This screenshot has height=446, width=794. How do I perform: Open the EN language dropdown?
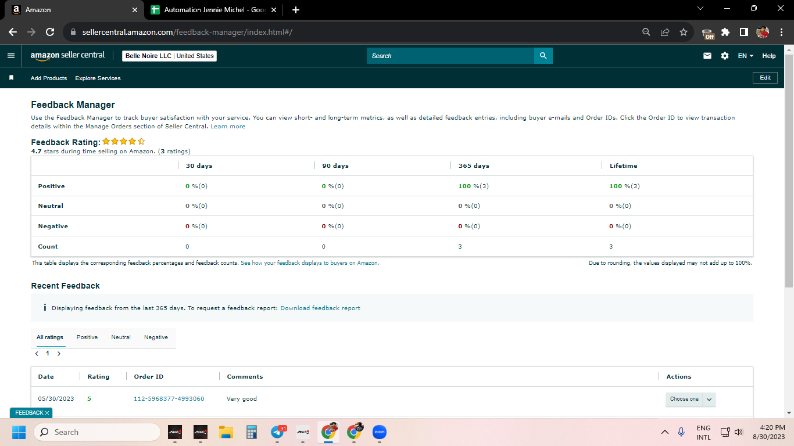(746, 56)
